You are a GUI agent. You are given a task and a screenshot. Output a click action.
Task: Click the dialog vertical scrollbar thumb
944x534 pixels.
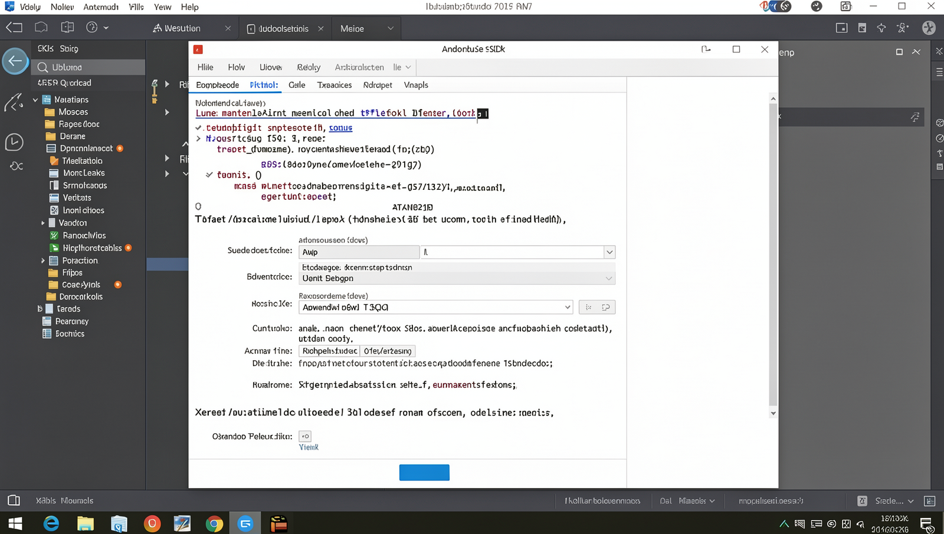point(773,255)
